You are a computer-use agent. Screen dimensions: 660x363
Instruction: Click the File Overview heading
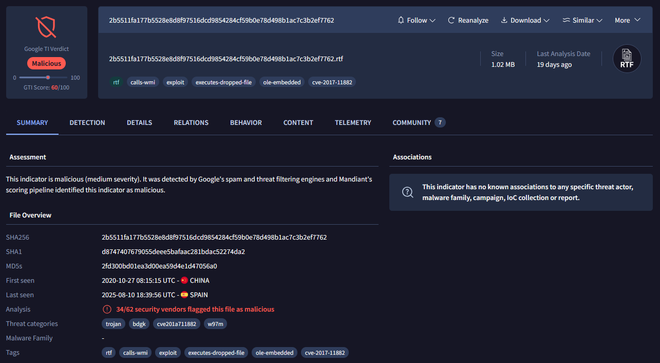tap(30, 215)
